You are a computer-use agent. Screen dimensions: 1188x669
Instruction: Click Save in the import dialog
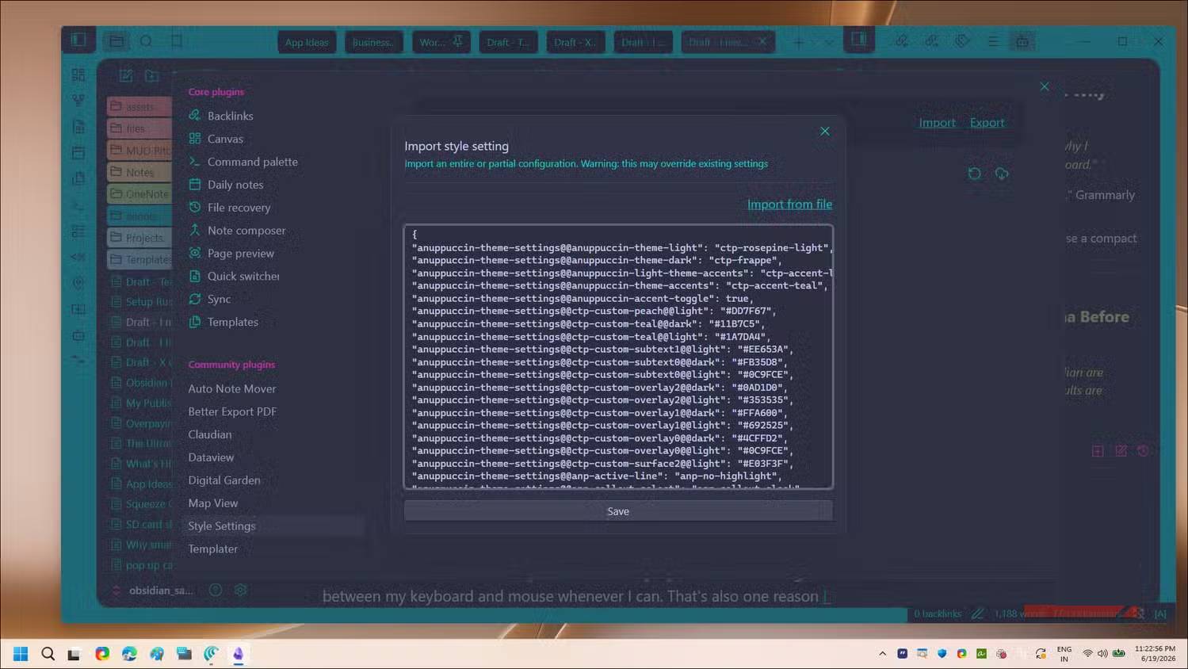coord(618,511)
